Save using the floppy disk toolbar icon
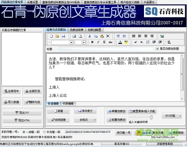187x147 pixels. click(63, 36)
